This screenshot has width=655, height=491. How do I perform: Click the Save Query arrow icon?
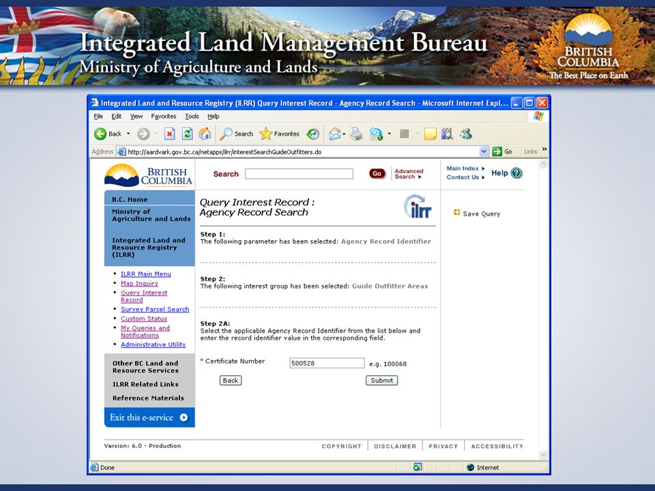click(x=456, y=213)
